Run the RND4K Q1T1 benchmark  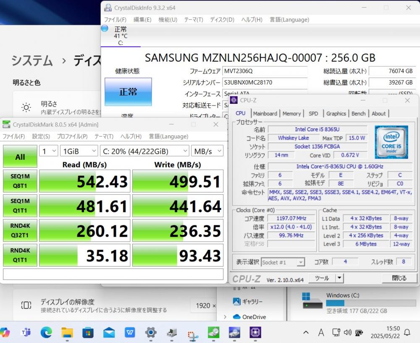point(20,255)
